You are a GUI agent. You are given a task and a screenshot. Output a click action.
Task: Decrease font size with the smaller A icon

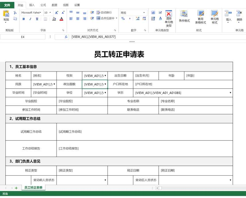click(x=63, y=13)
